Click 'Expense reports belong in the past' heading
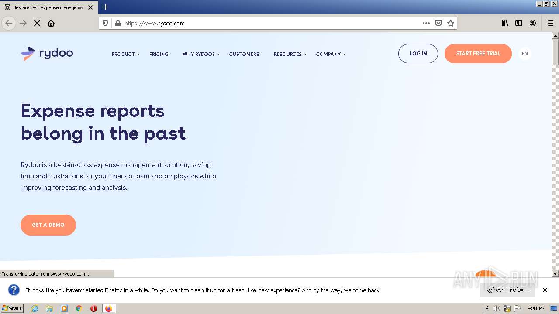The image size is (559, 314). click(103, 122)
